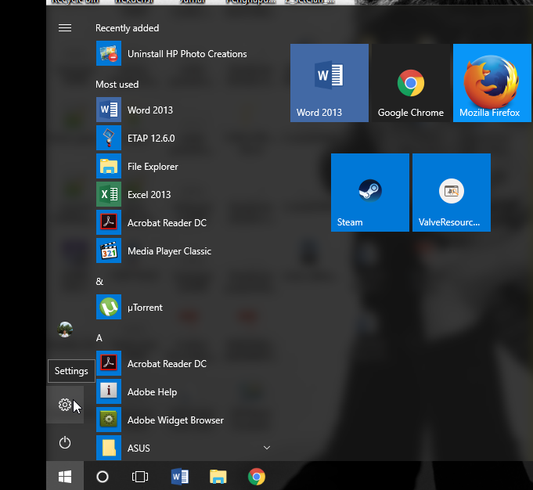Open µTorrent app icon
The image size is (533, 490).
[x=109, y=307]
